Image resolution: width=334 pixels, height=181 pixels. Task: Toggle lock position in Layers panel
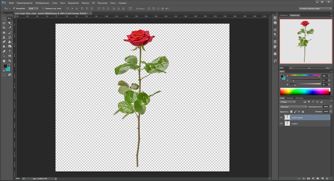[299, 111]
